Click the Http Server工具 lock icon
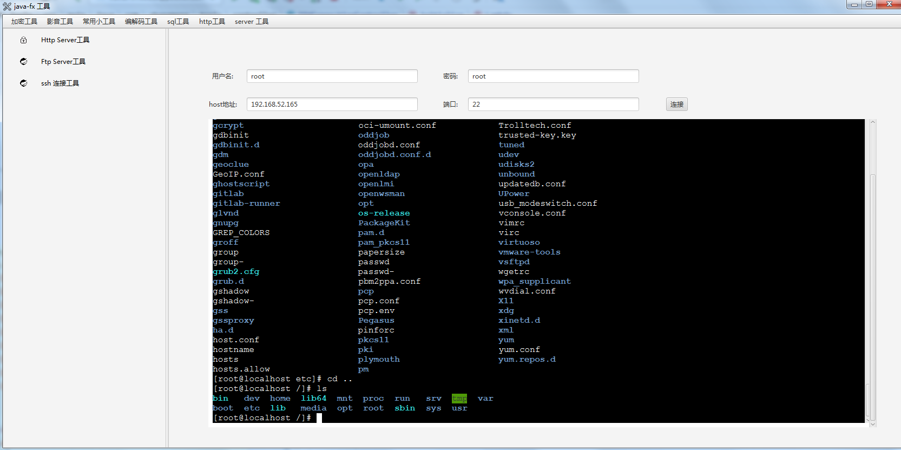Viewport: 901px width, 450px height. [23, 40]
